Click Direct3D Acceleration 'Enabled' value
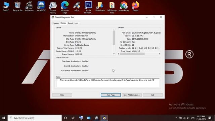 click(x=85, y=66)
